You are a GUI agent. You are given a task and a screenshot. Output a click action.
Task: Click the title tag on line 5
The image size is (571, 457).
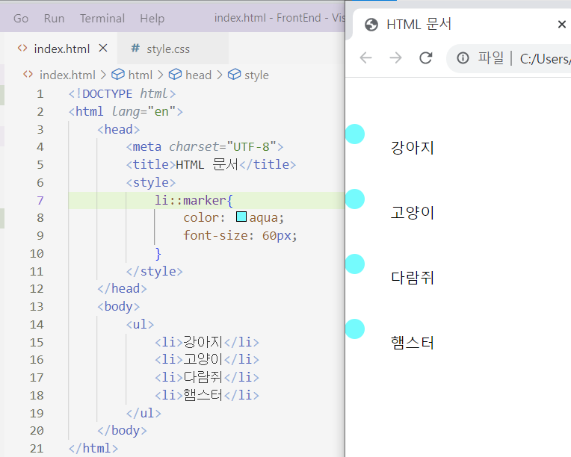tap(211, 164)
